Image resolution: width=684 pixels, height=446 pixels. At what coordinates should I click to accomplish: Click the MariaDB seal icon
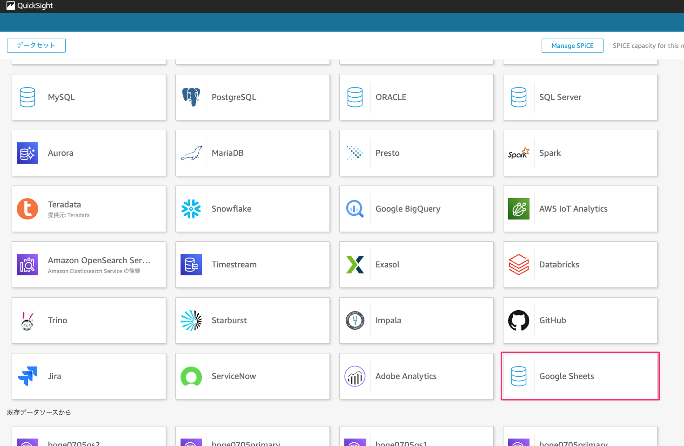191,153
